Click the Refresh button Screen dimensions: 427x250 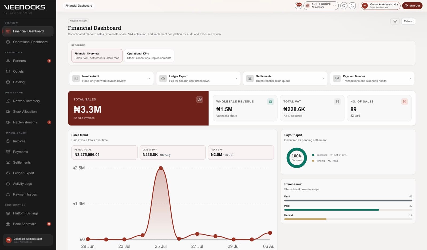(x=408, y=21)
